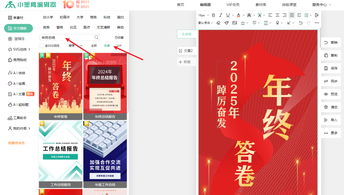Image resolution: width=344 pixels, height=195 pixels.
Task: Open the red font color picker
Action: pyautogui.click(x=238, y=15)
